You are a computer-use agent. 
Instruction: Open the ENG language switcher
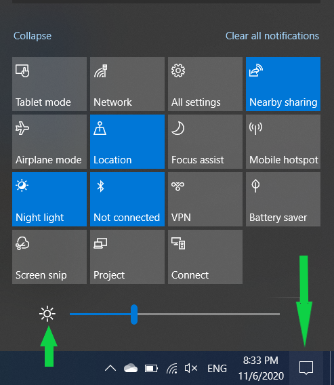(217, 368)
